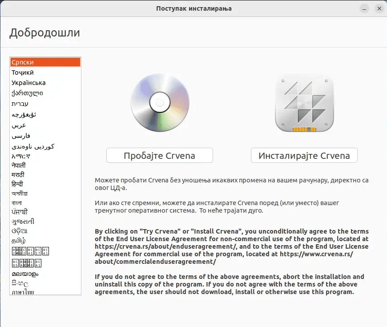Screen dimensions: 387x327
Task: Minimize the Поступак инсталирања window
Action: 364,8
